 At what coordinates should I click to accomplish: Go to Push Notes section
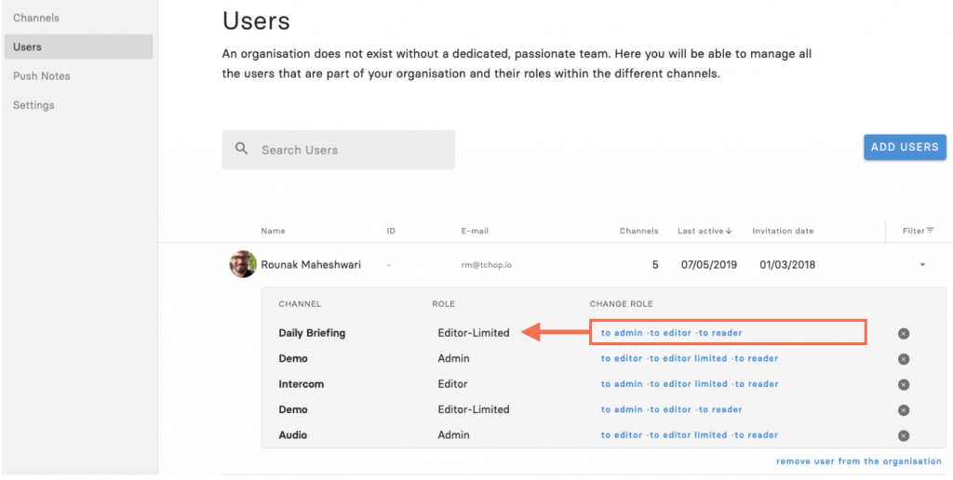click(41, 76)
